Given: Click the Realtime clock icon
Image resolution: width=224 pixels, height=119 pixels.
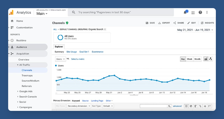Looking at the screenshot, I should pos(12,40).
